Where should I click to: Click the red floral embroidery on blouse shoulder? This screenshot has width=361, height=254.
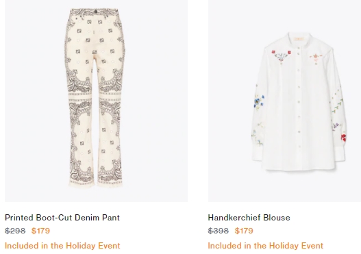pos(281,55)
